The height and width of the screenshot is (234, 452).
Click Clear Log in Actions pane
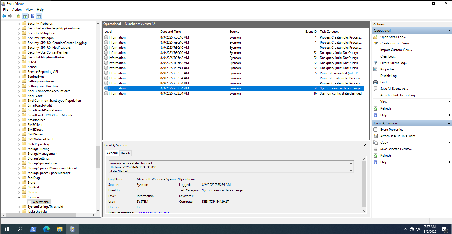(x=388, y=56)
